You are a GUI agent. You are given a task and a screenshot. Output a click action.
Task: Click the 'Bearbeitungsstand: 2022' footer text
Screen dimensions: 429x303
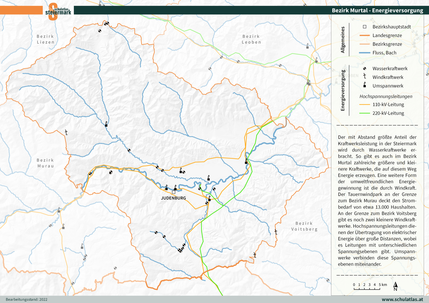coord(27,300)
